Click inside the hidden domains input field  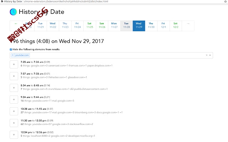click(116, 55)
